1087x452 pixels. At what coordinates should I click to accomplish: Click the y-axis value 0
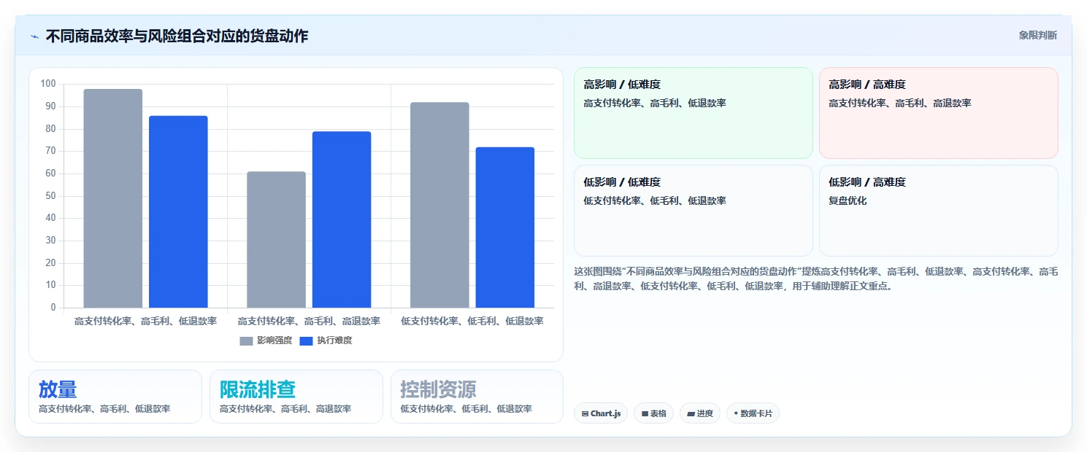[x=53, y=308]
